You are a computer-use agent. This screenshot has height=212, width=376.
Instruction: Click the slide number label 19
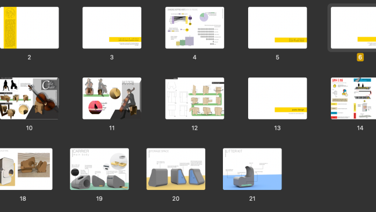99,199
